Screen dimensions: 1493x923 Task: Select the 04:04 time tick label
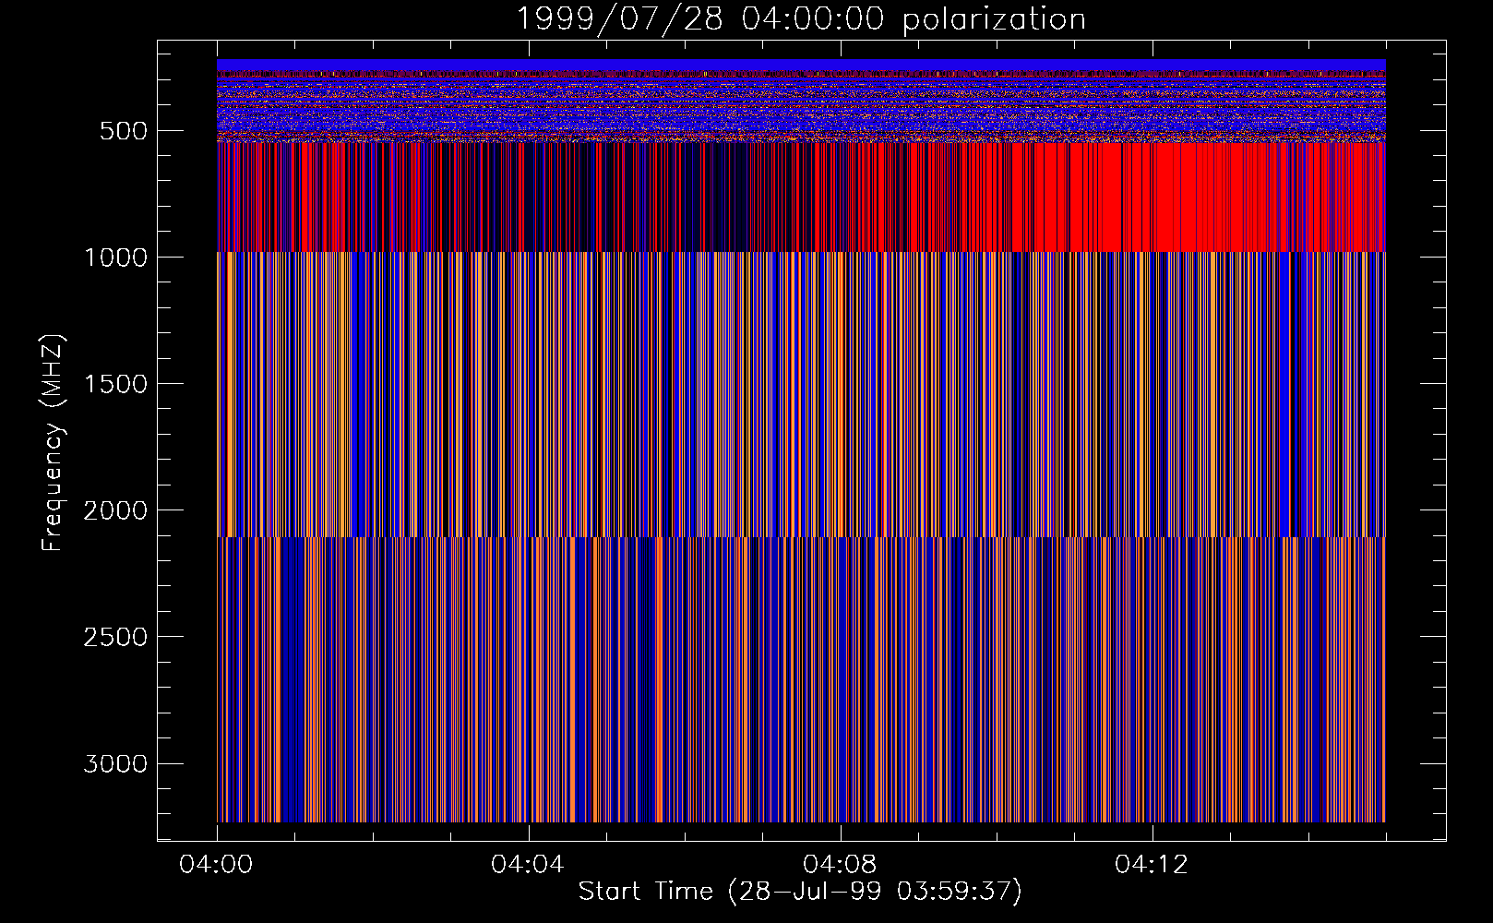point(528,865)
